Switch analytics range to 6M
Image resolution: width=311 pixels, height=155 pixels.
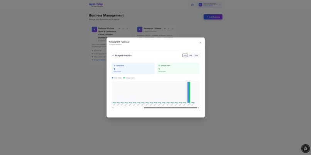191,55
